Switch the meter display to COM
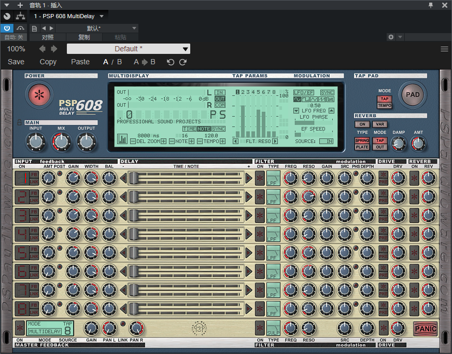This screenshot has width=452, height=354. point(220,105)
